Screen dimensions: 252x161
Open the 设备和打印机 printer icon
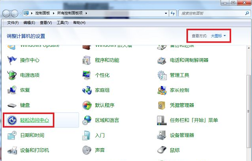click(x=12, y=150)
